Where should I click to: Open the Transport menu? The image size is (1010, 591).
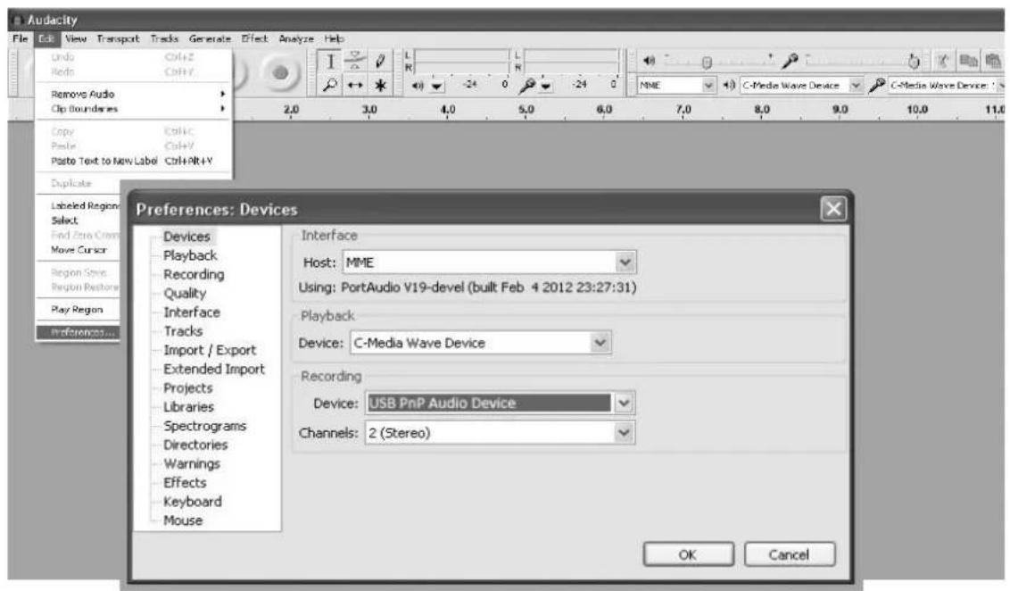(118, 38)
